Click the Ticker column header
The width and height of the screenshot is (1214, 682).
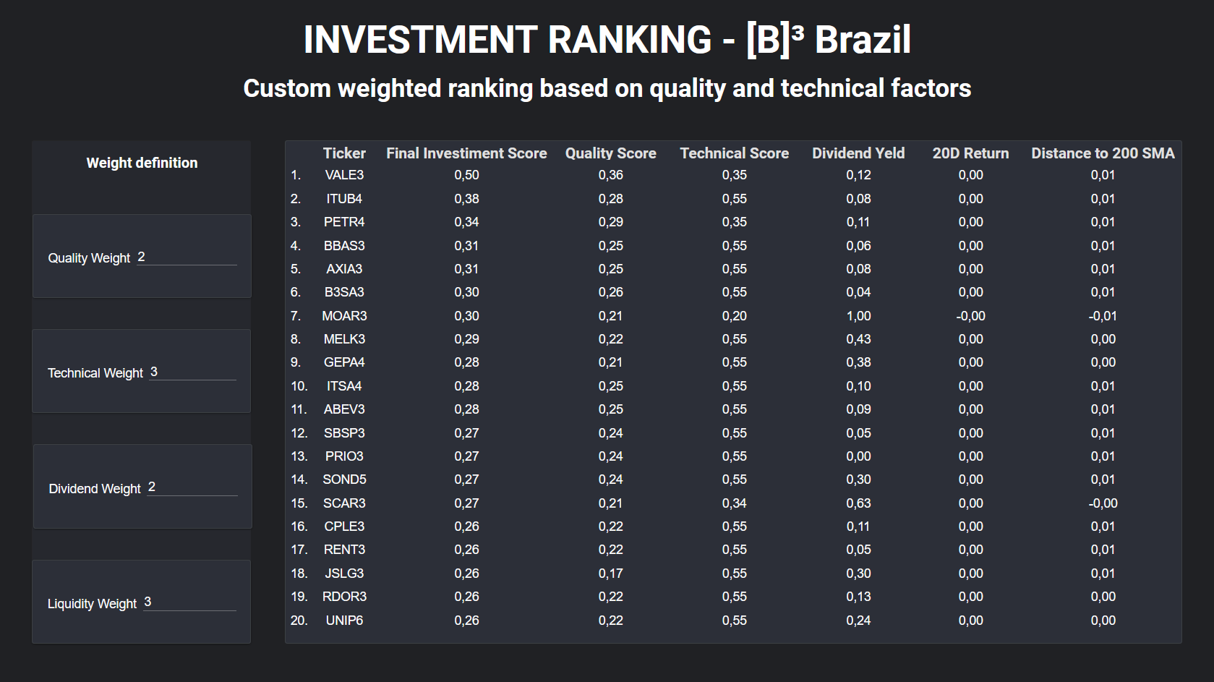click(344, 153)
